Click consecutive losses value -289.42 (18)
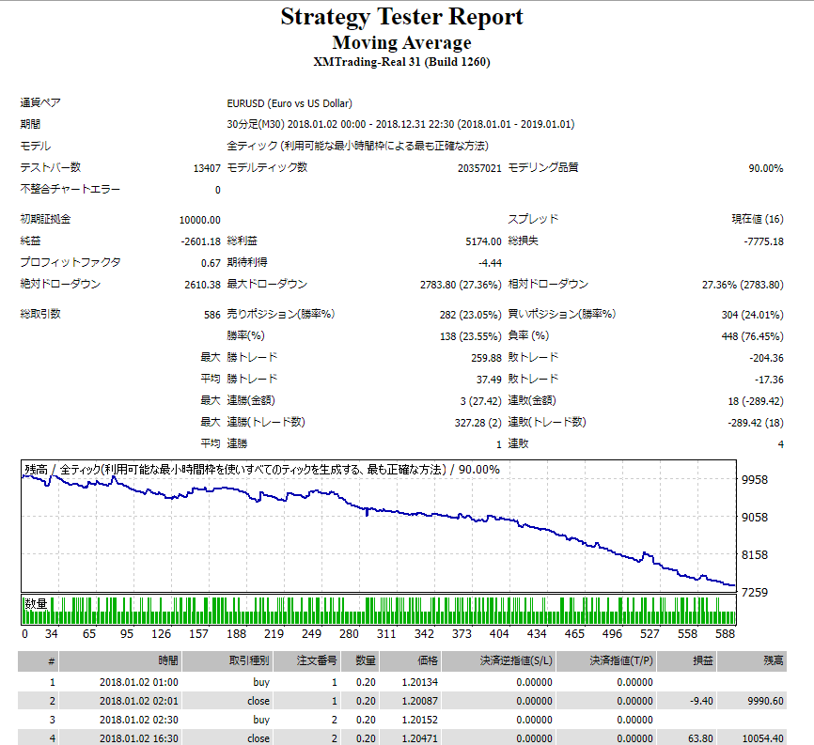This screenshot has width=814, height=745. click(x=756, y=423)
